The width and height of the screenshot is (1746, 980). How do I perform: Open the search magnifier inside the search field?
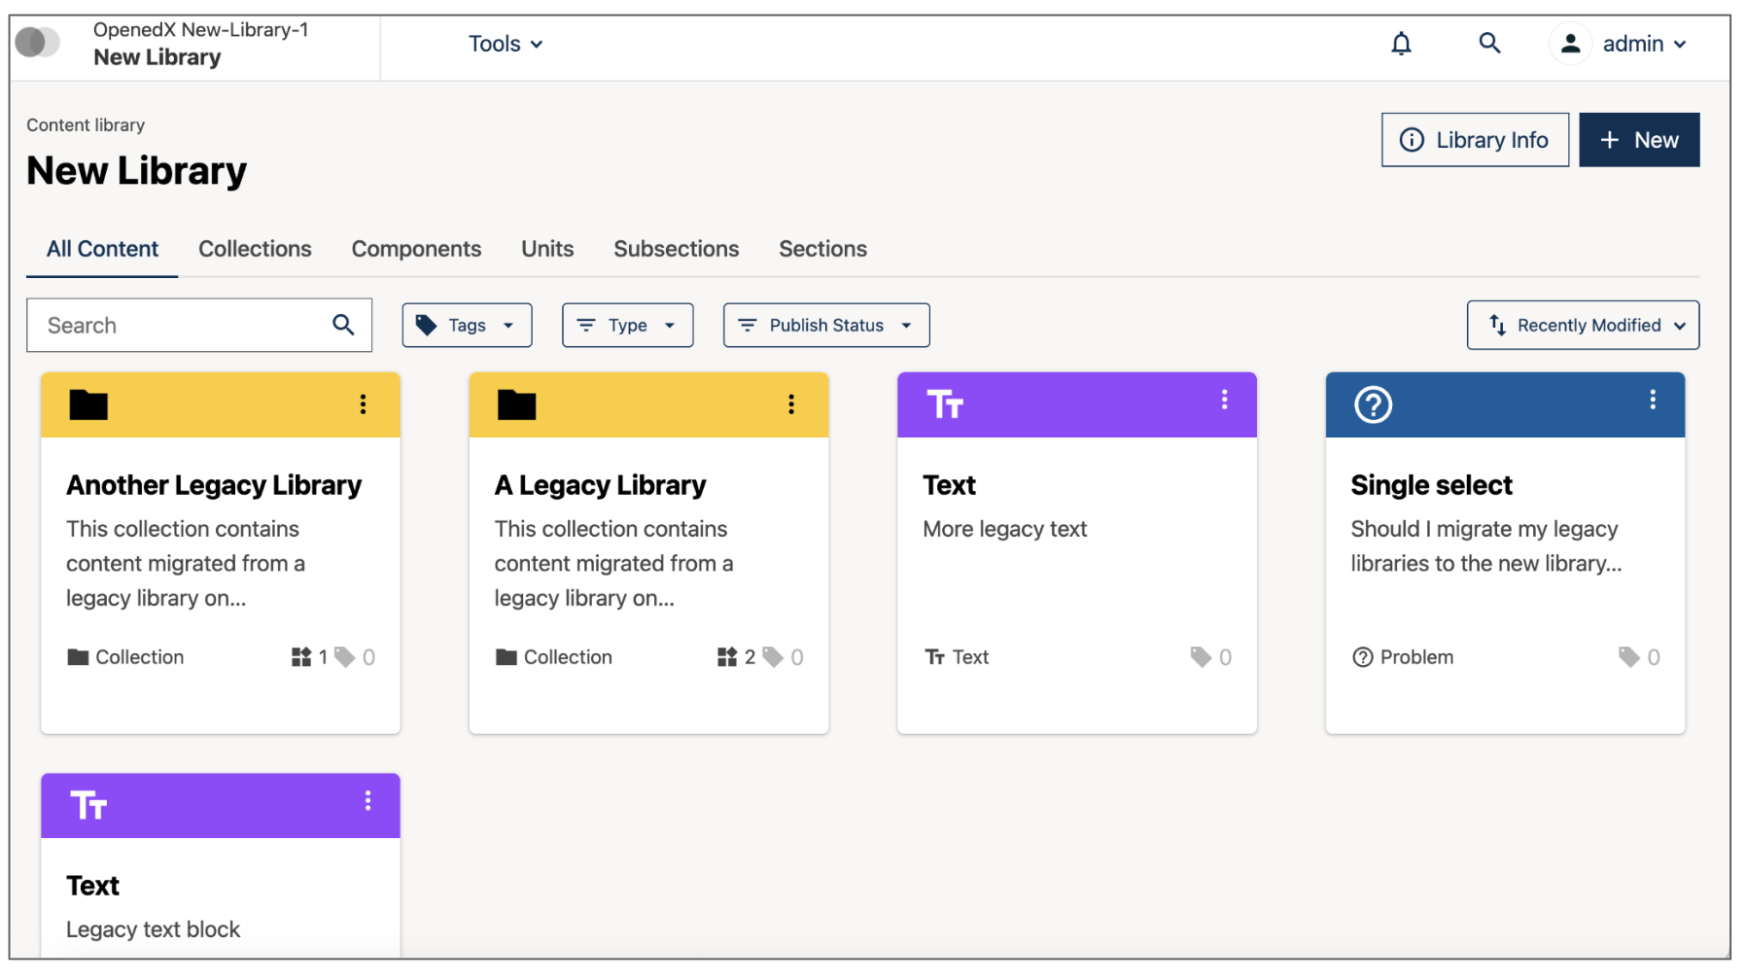343,325
